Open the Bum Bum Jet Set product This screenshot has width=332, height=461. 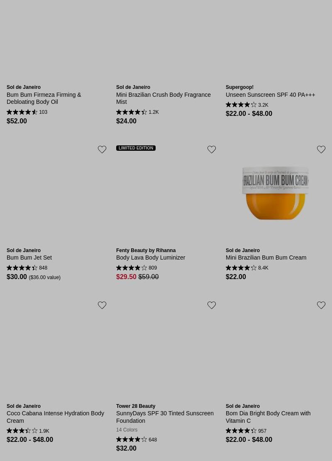(29, 257)
